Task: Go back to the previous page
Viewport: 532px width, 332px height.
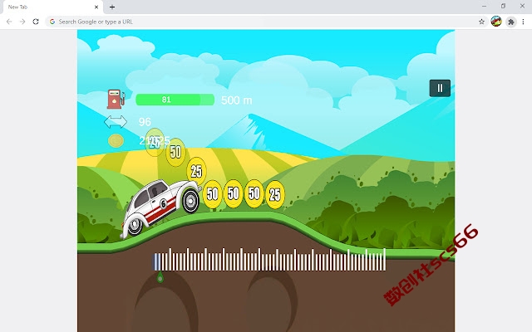Action: tap(9, 22)
